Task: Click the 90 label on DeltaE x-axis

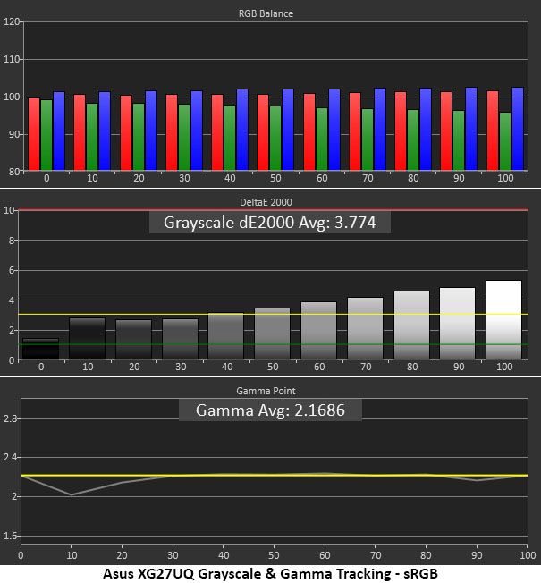Action: (x=459, y=367)
